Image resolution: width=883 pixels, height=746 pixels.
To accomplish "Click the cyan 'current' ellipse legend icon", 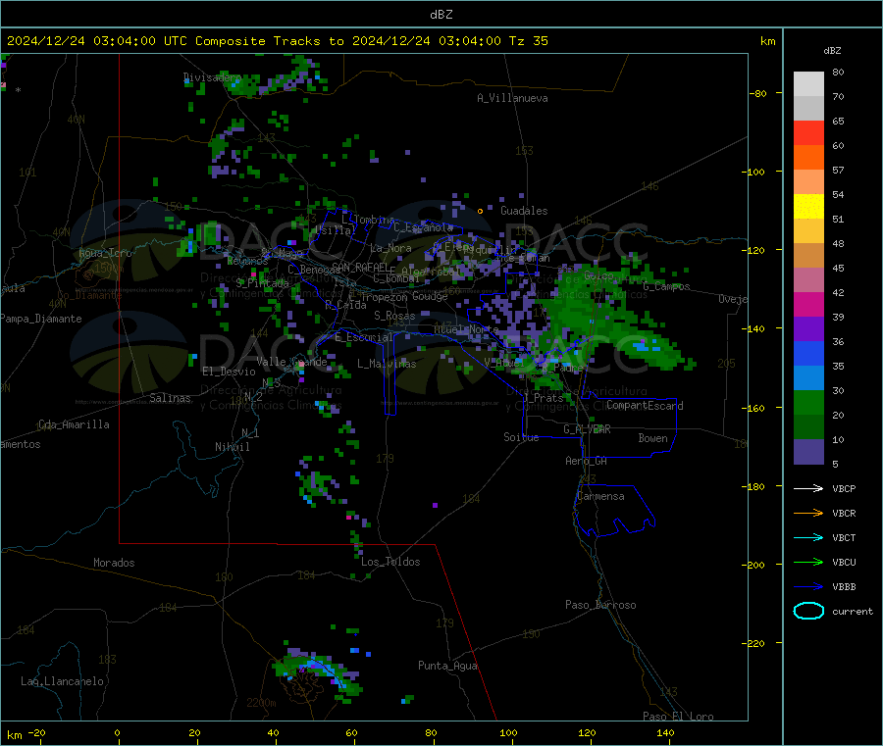I will click(x=808, y=611).
